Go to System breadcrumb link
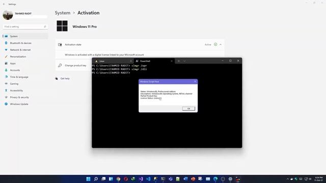 pyautogui.click(x=63, y=13)
